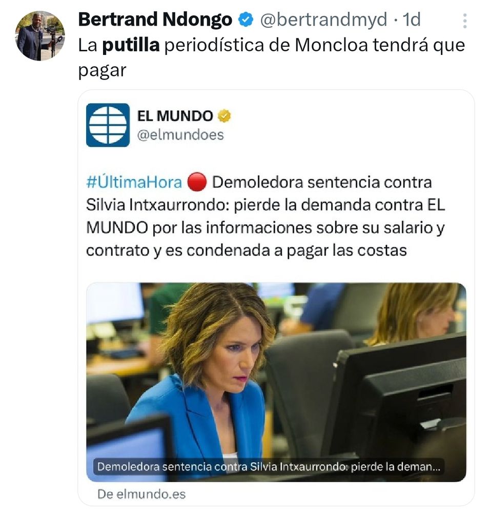
Task: Click the quoted tweet text about Silvia Intxaurrondo
Action: click(x=266, y=216)
